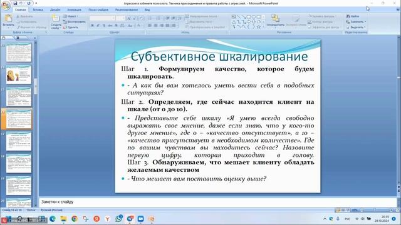Screen dimensions: 401x225
Task: Click Shape Effects (Эффекты для фигур)
Action: (323, 27)
